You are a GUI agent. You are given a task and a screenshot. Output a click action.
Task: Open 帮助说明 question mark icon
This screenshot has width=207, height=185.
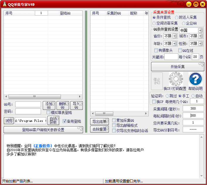pos(196,79)
